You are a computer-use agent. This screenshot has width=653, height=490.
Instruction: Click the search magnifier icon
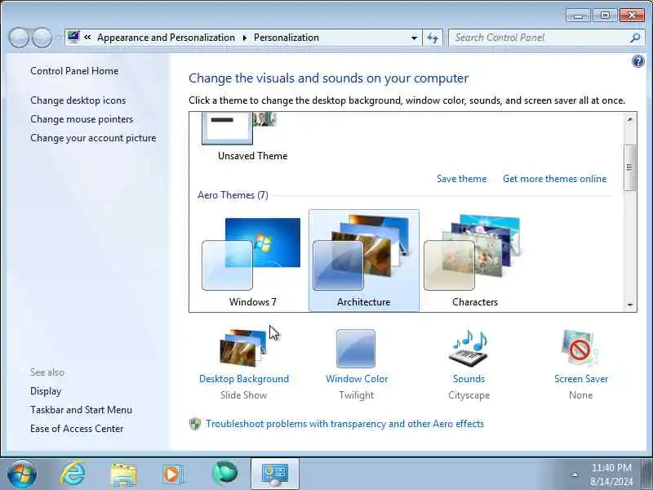(x=635, y=38)
